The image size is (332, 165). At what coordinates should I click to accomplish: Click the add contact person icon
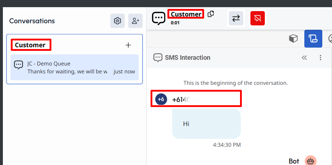tap(135, 21)
